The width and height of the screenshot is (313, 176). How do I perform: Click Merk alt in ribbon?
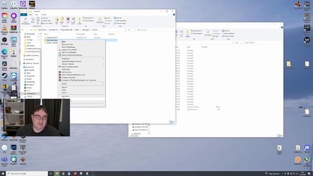coord(118,18)
